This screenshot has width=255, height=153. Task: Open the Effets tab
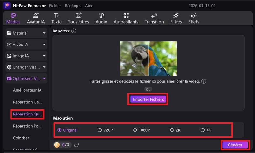(x=193, y=18)
